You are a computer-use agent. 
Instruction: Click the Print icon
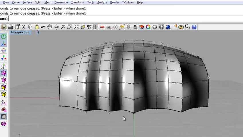(x=10, y=27)
